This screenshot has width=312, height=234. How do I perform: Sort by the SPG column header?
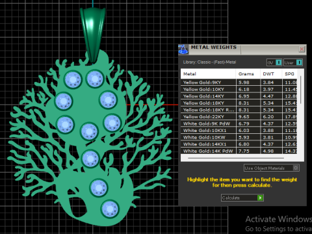(290, 74)
